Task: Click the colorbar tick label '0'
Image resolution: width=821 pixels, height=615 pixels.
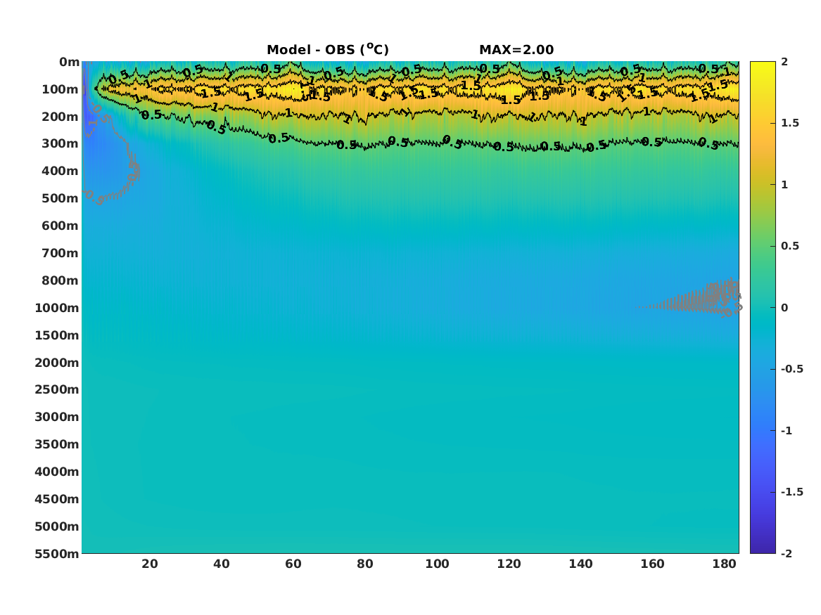Action: click(784, 308)
